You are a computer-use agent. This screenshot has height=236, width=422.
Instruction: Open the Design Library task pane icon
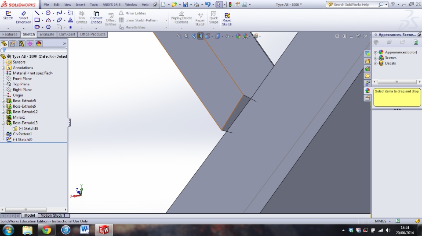point(367,69)
